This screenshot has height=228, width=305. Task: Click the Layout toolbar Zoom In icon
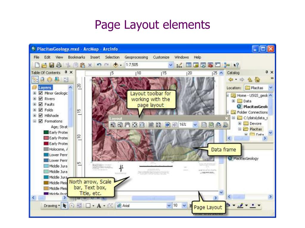tap(113, 125)
